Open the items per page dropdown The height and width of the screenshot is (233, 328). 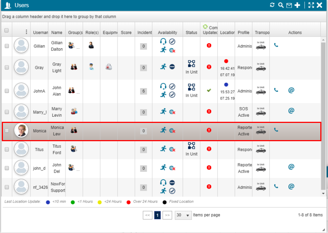pos(183,215)
